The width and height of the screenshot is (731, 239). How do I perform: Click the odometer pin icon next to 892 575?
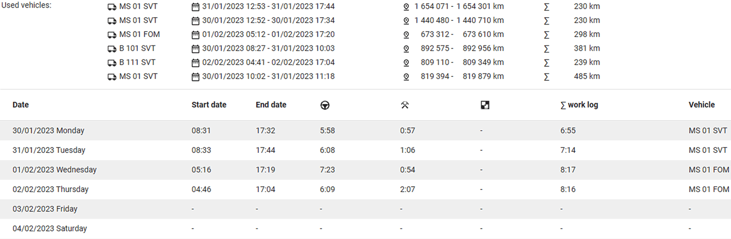tap(406, 49)
